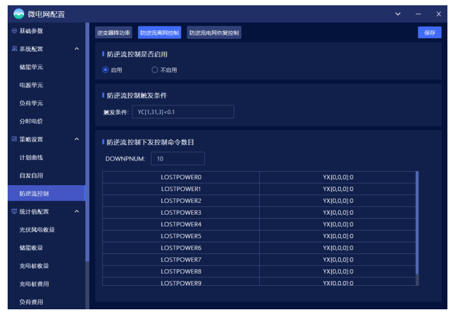Image resolution: width=458 pixels, height=314 pixels.
Task: Click the 基础参数 sidebar icon
Action: tap(14, 31)
